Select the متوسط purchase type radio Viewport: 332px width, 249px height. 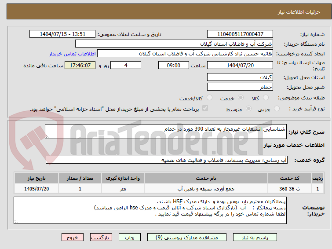pos(248,109)
